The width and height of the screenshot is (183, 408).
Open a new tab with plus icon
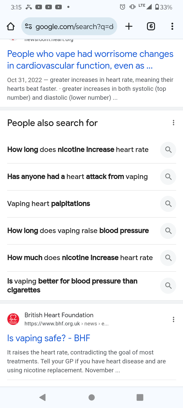(129, 26)
